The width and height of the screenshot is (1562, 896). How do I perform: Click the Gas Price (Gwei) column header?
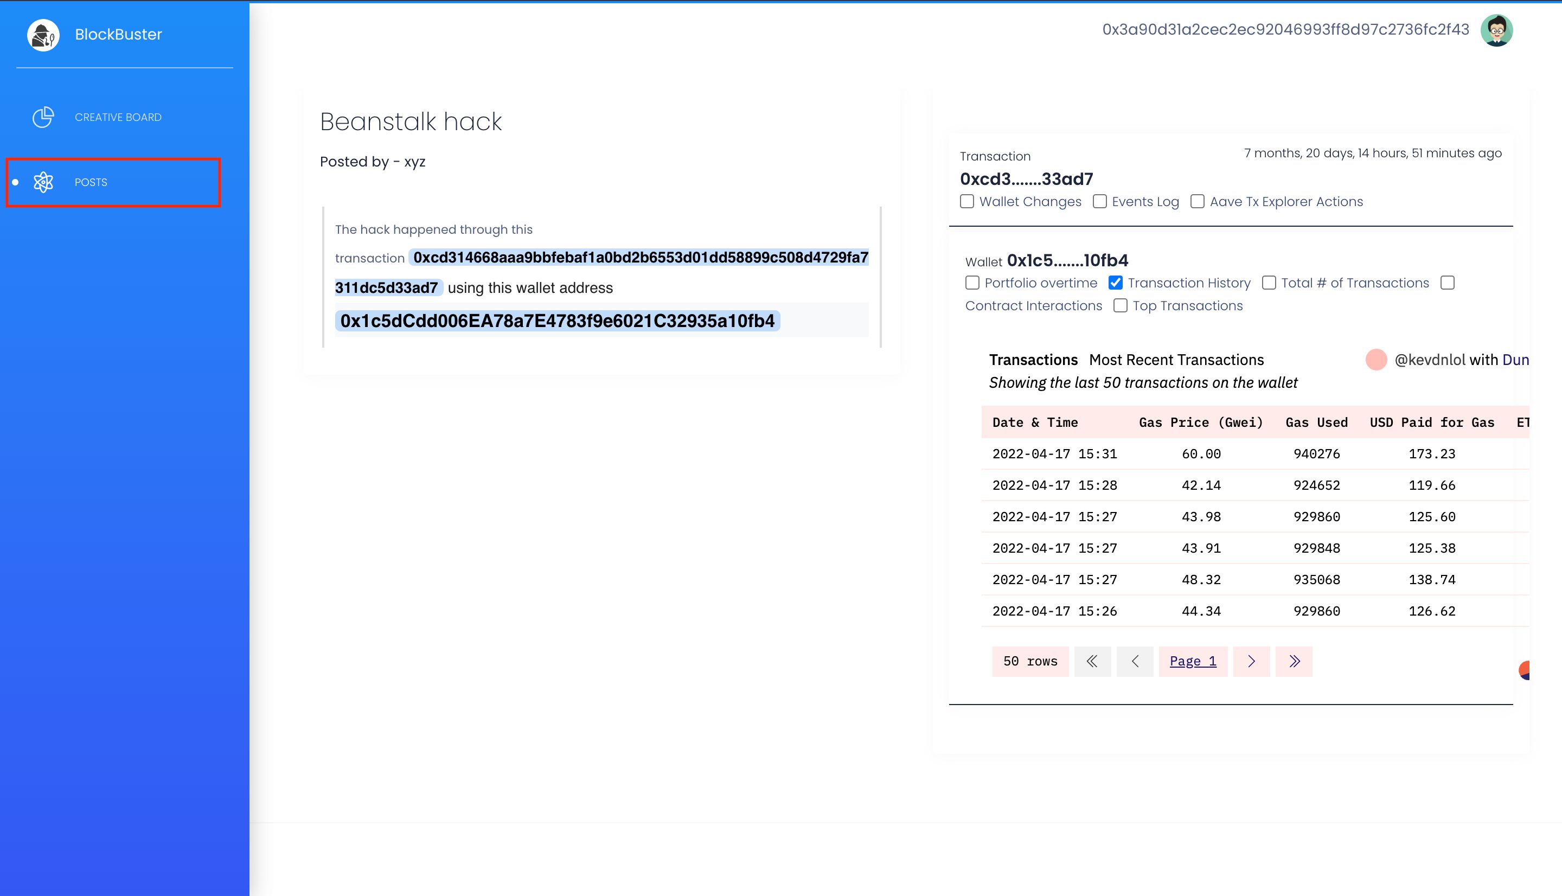pos(1201,423)
